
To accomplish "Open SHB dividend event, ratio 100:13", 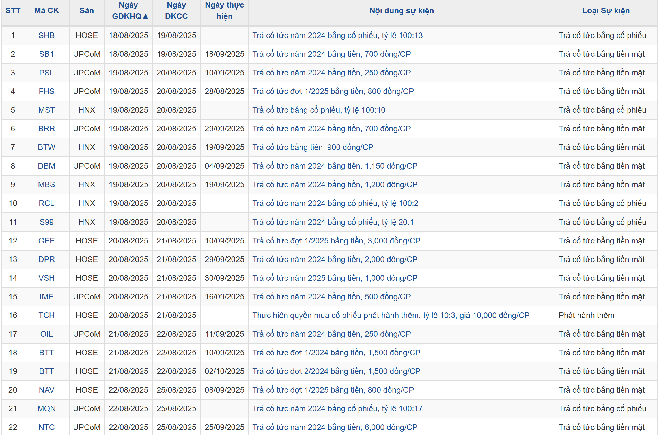I will (337, 36).
